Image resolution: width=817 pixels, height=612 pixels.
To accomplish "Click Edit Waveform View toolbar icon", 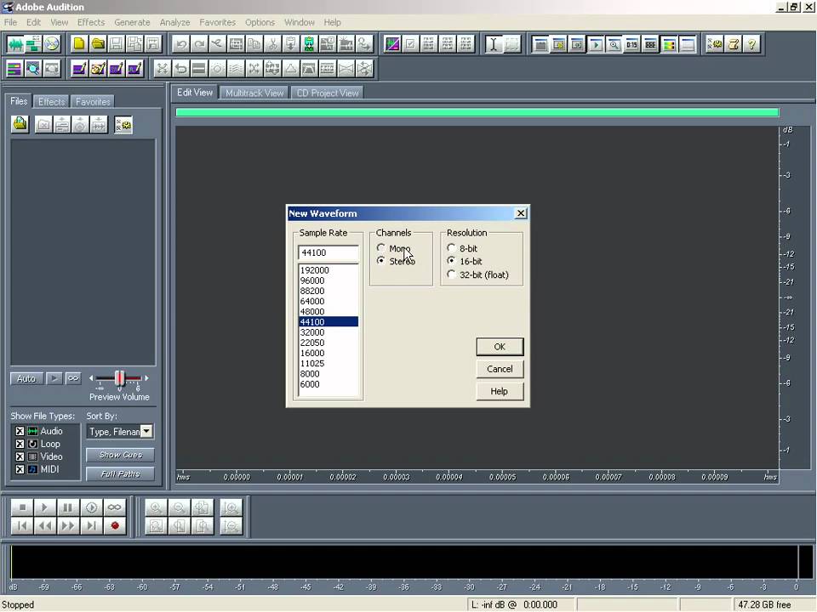I will (x=15, y=43).
